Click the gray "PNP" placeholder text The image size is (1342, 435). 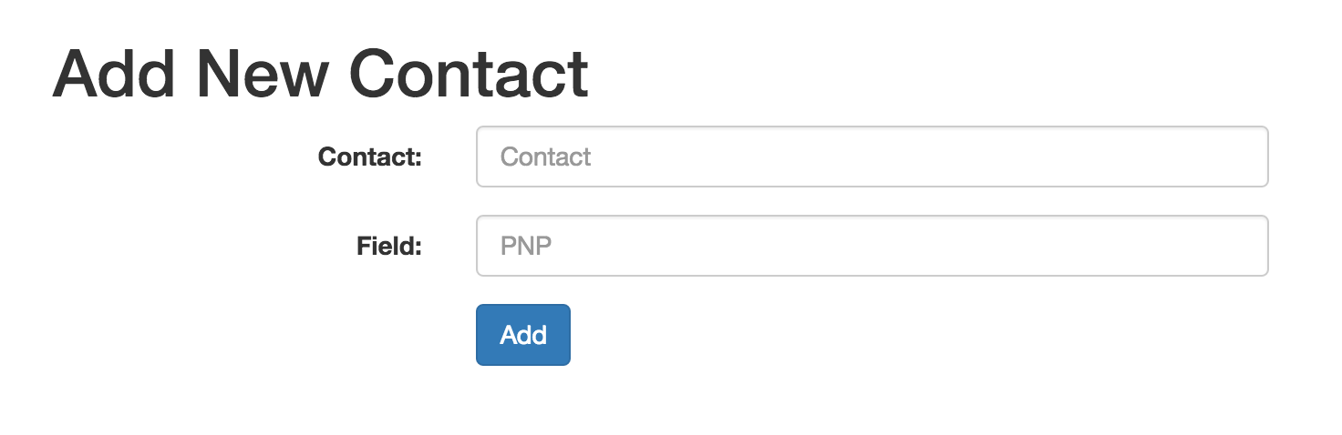point(527,246)
